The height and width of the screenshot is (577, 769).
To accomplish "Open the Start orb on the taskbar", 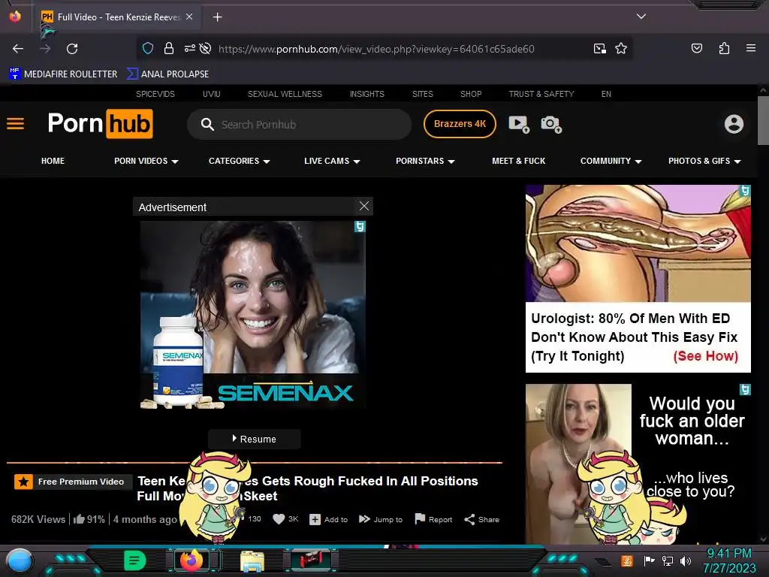I will (19, 560).
